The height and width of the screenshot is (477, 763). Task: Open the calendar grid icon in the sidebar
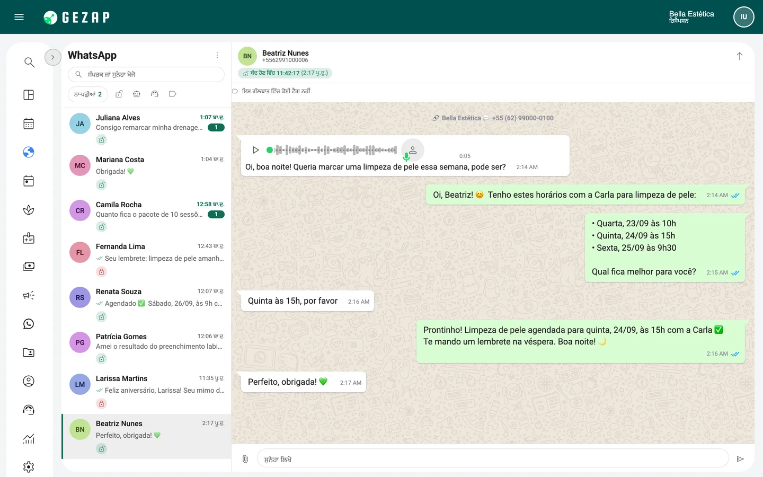click(29, 123)
